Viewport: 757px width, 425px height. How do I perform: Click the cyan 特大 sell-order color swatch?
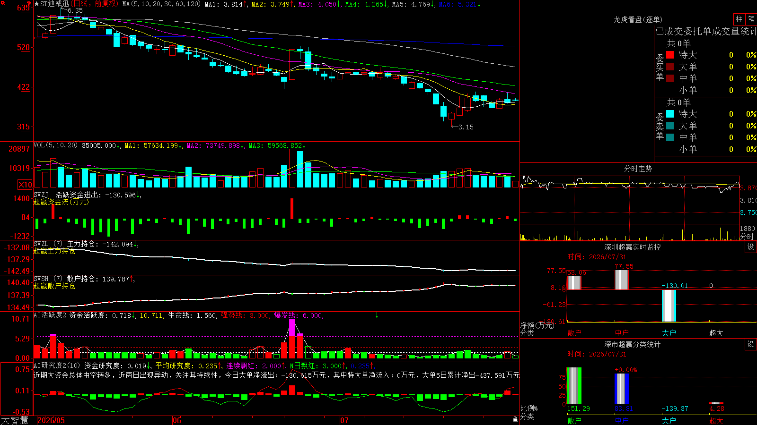click(x=670, y=114)
